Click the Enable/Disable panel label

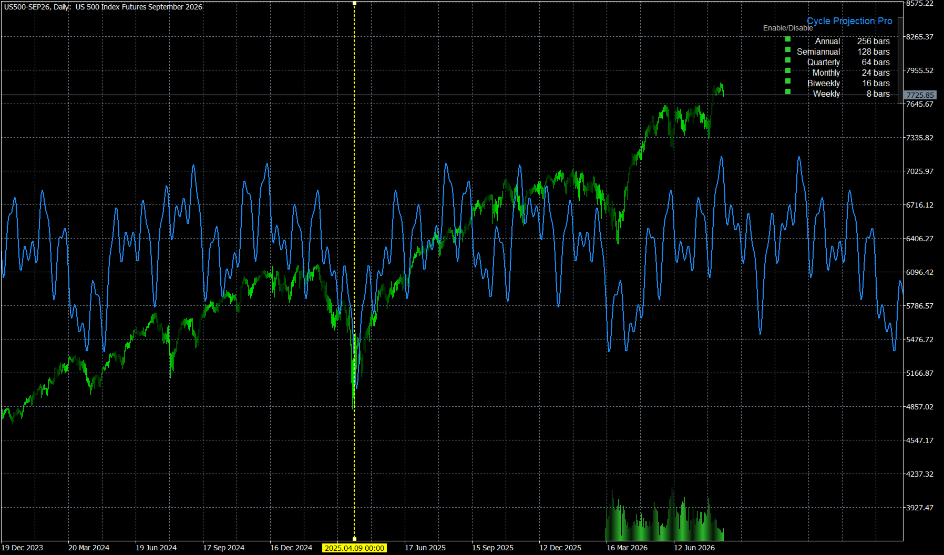pyautogui.click(x=788, y=28)
